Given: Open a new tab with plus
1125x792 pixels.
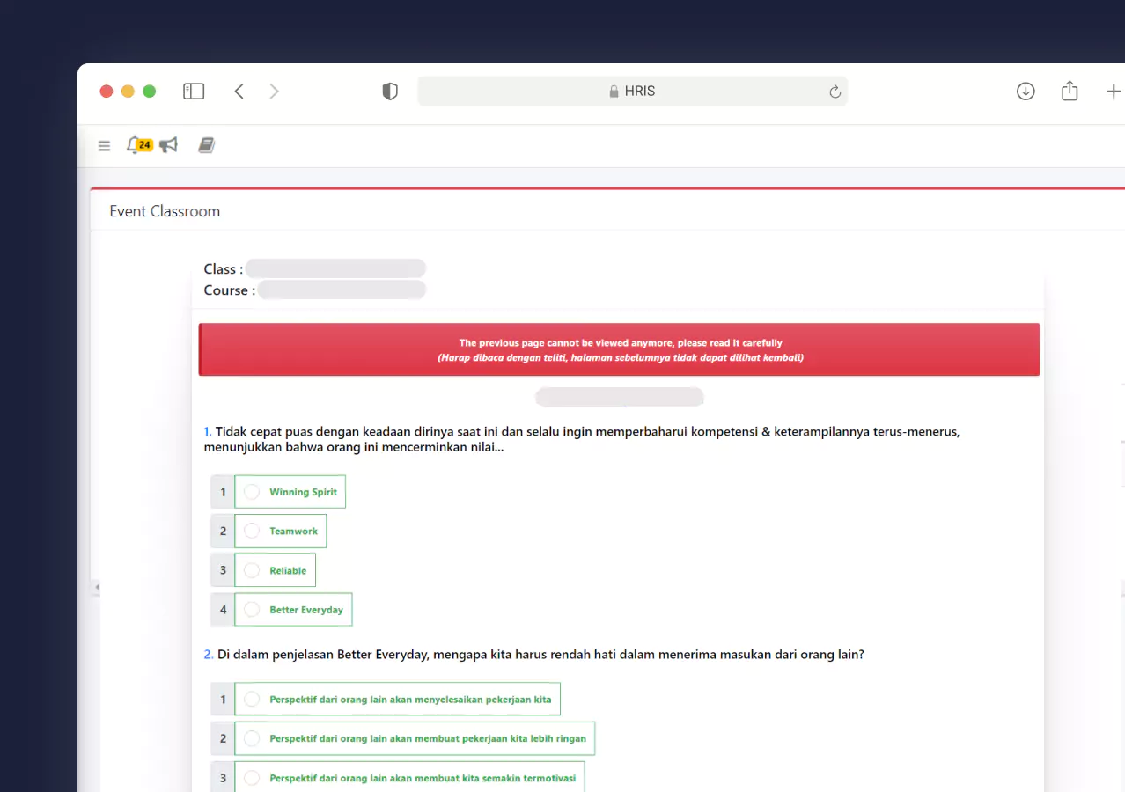Looking at the screenshot, I should [1113, 92].
